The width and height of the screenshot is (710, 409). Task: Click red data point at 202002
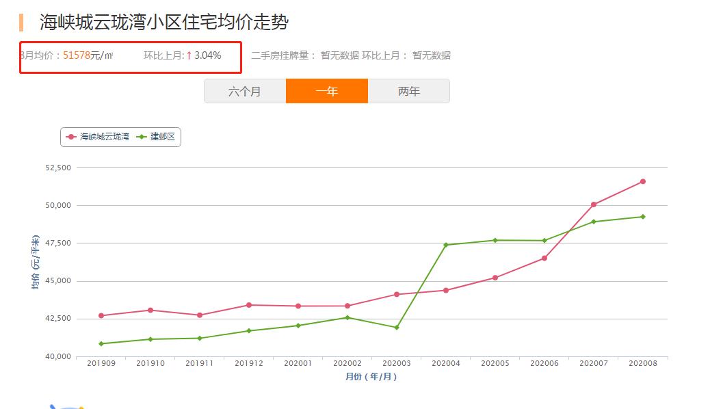(x=347, y=306)
